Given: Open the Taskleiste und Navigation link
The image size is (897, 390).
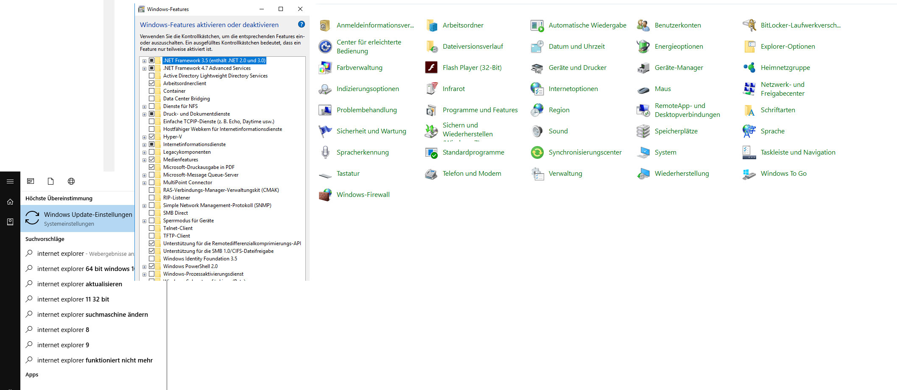Looking at the screenshot, I should coord(798,152).
